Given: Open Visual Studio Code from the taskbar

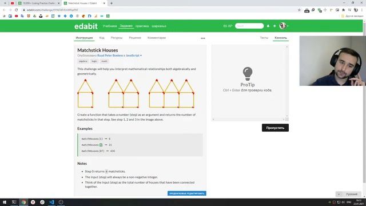Looking at the screenshot, I should [x=51, y=202].
